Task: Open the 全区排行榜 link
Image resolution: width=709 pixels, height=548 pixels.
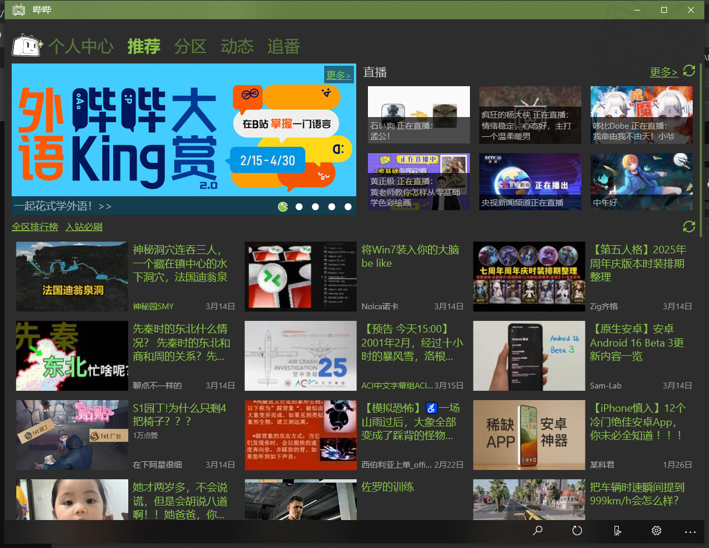Action: point(35,227)
